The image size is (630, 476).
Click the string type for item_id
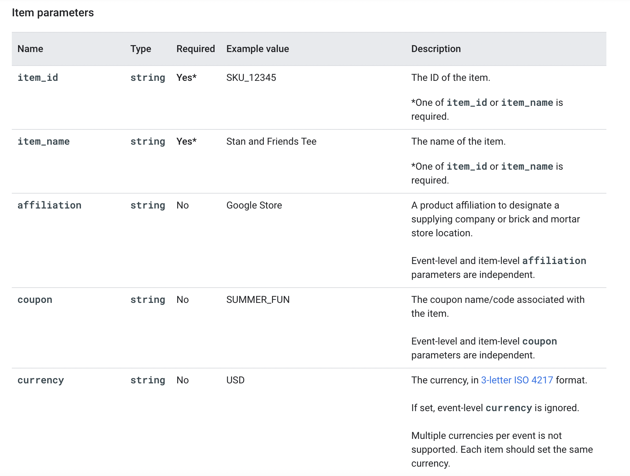(148, 77)
